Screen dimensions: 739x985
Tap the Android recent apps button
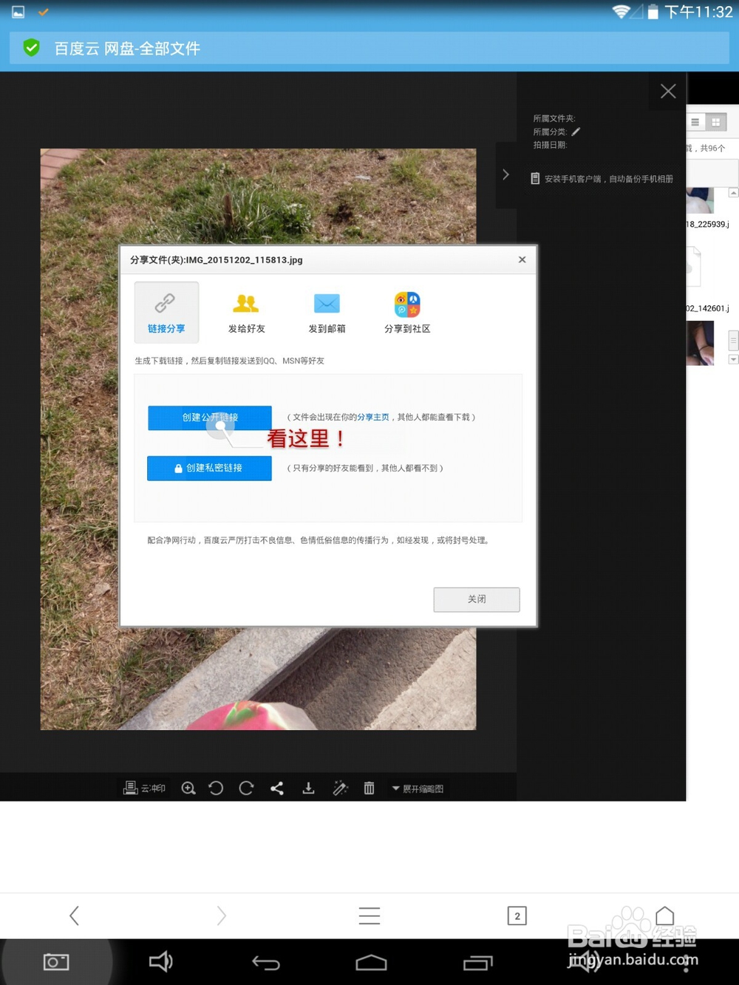(x=477, y=962)
